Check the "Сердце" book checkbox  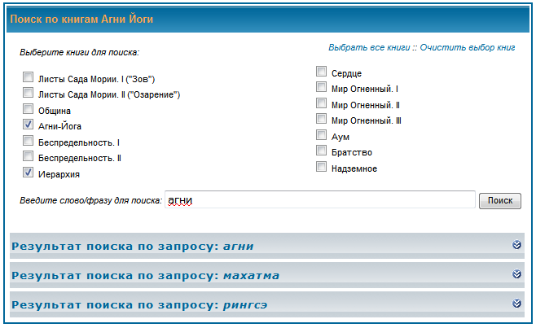point(322,72)
